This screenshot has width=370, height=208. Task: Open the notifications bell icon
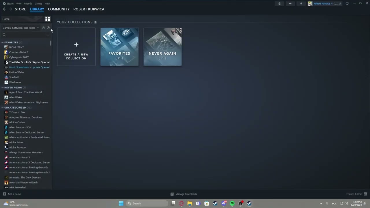301,3
